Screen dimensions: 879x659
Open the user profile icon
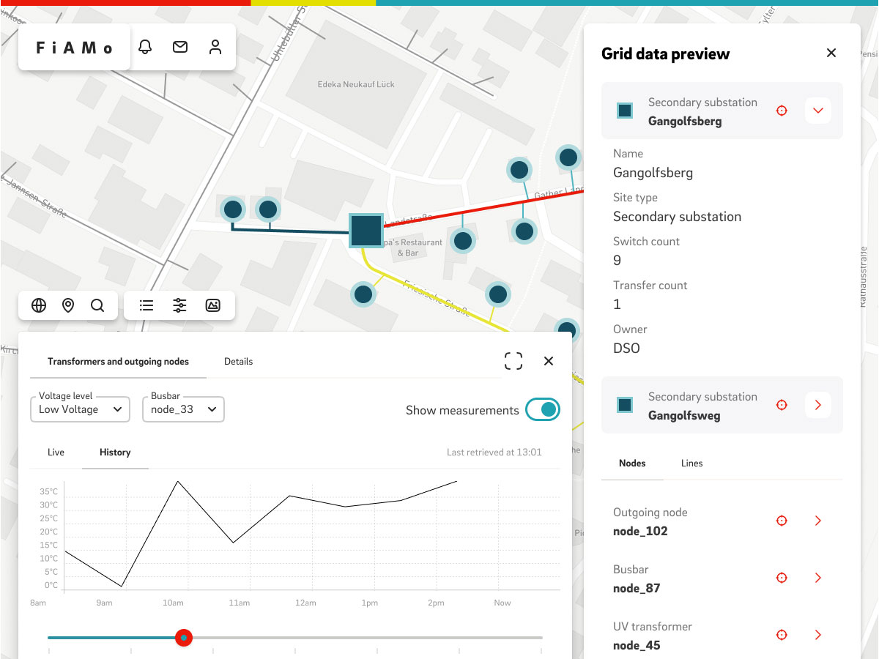click(215, 47)
